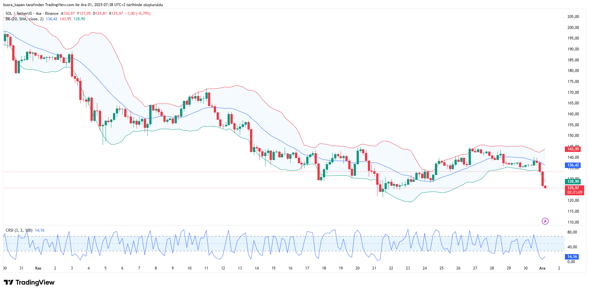Click the 'Kas' month label on time axis

click(x=38, y=268)
